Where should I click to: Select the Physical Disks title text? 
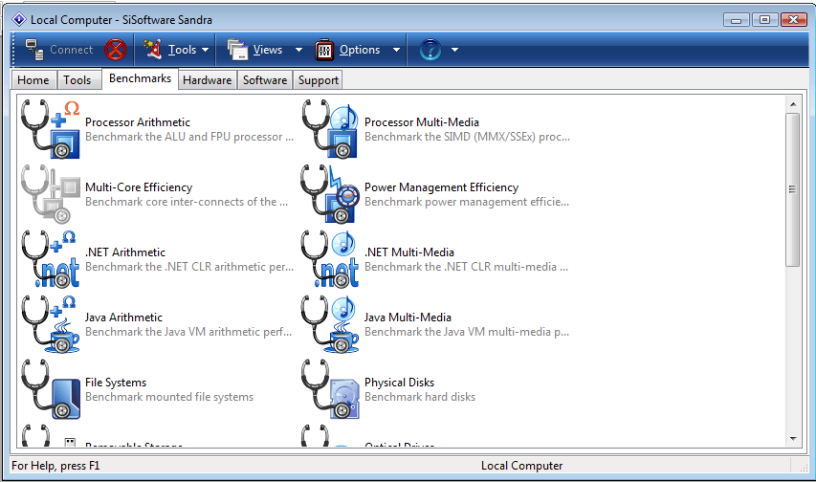tap(399, 383)
